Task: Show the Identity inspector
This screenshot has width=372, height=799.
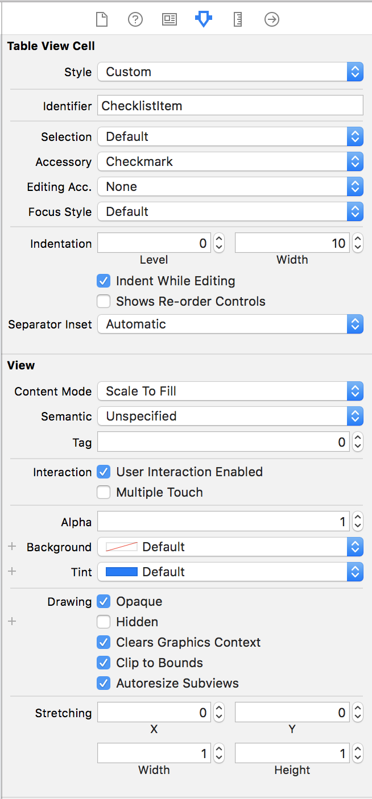Action: coord(170,20)
